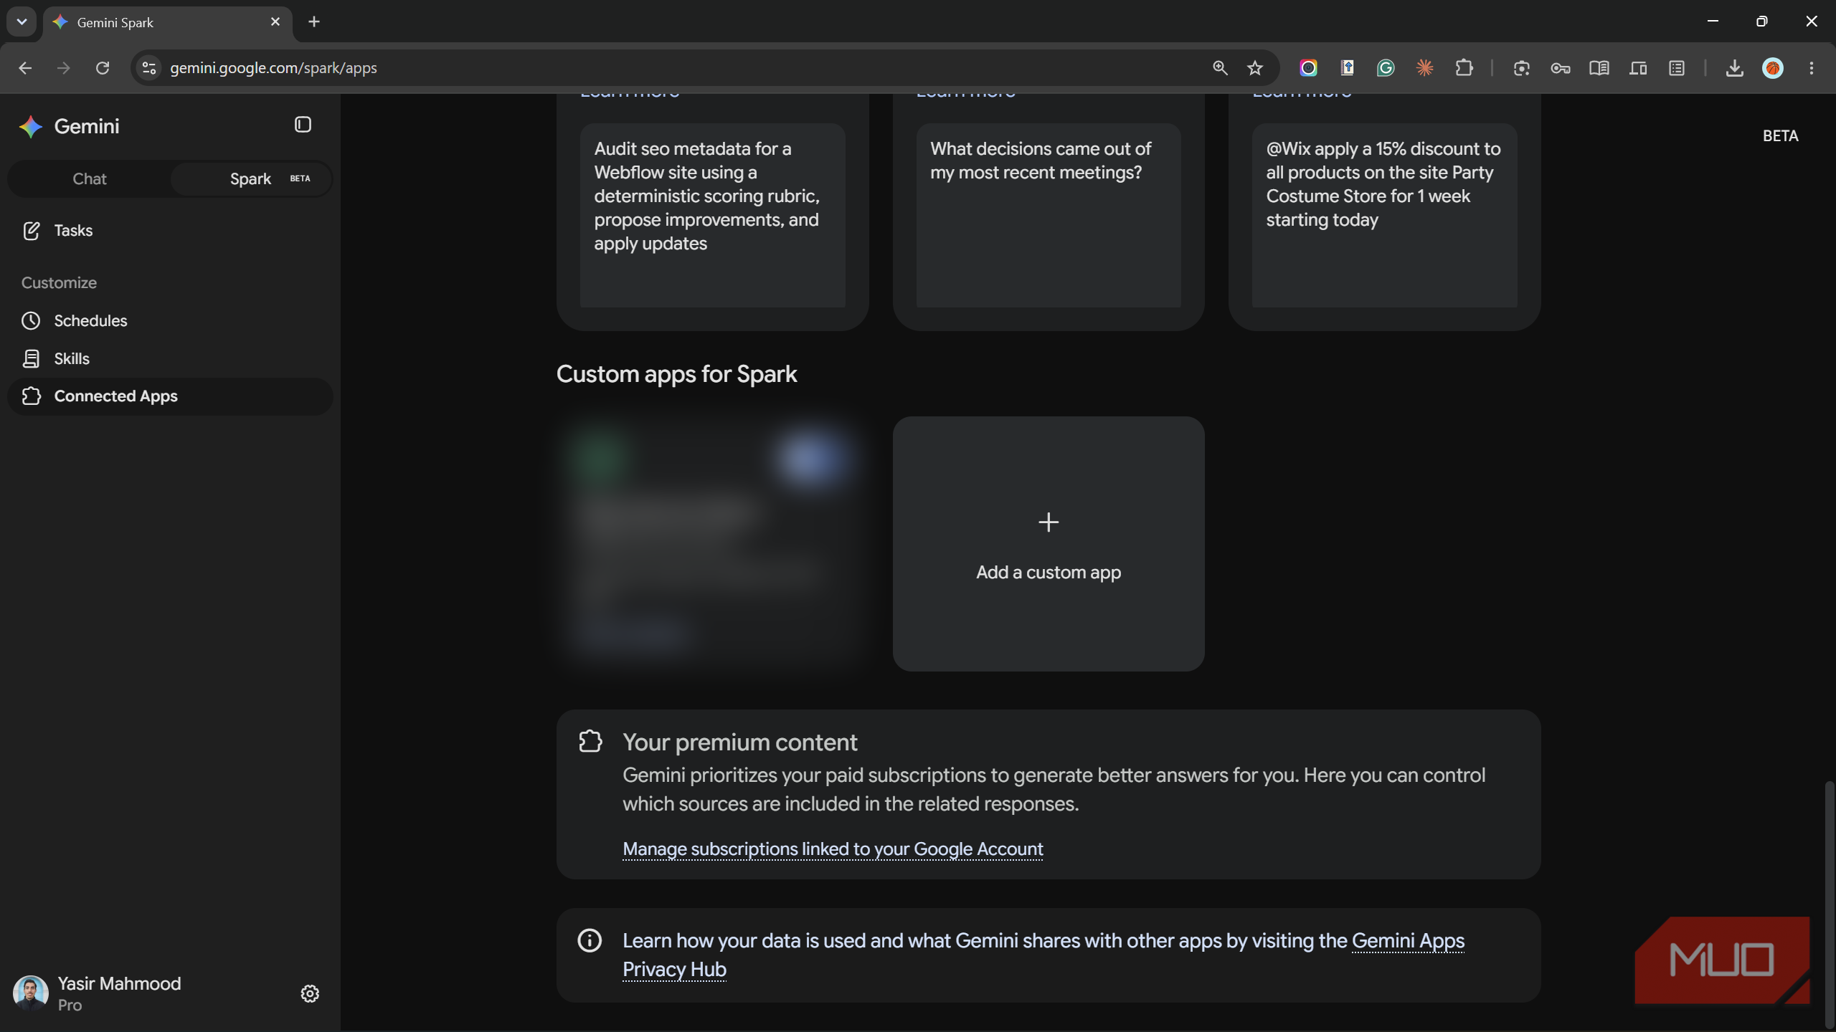Viewport: 1836px width, 1032px height.
Task: Click Yasir Mahmood profile avatar
Action: tap(31, 993)
